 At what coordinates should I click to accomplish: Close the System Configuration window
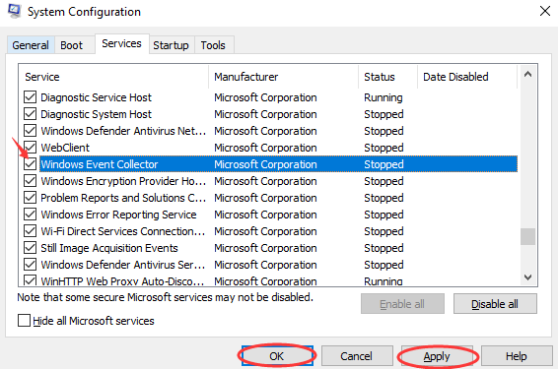545,11
